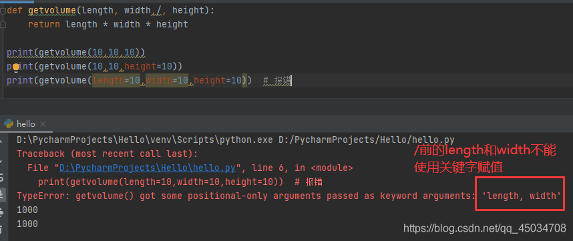Toggle the Scroll to End console icon
This screenshot has width=573, height=241.
pyautogui.click(x=2, y=195)
